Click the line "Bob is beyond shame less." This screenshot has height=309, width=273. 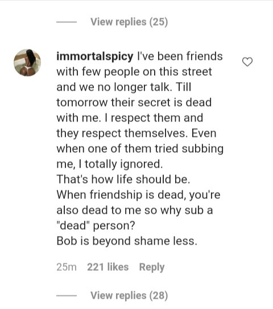pos(127,241)
